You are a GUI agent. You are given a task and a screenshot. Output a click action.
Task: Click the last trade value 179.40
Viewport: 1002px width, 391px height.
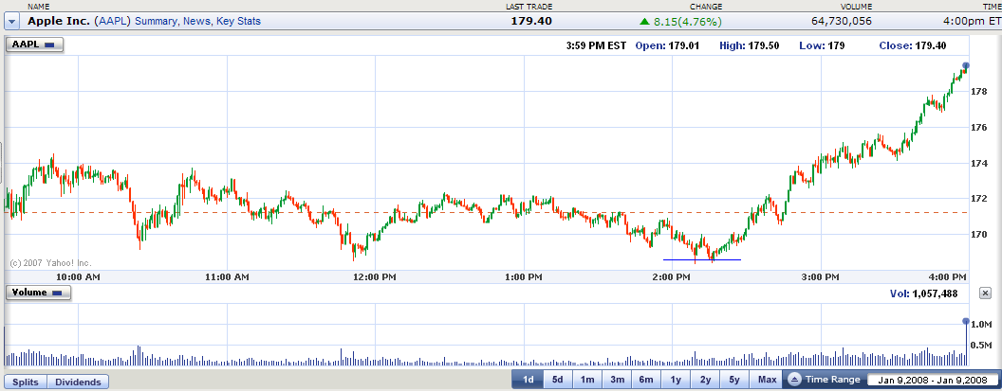click(531, 21)
